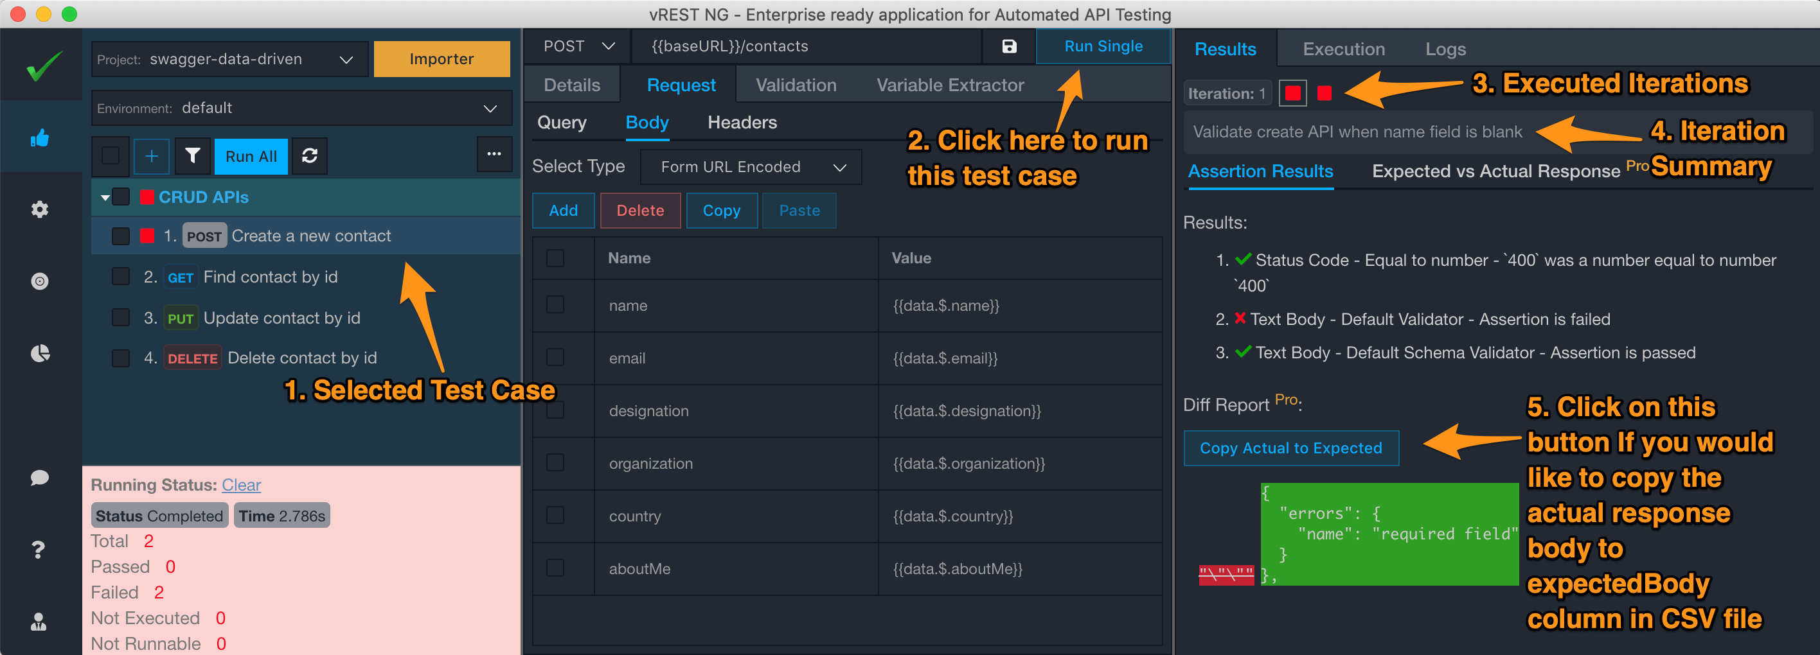Click the green checkmark vREST logo
This screenshot has width=1820, height=655.
[44, 66]
